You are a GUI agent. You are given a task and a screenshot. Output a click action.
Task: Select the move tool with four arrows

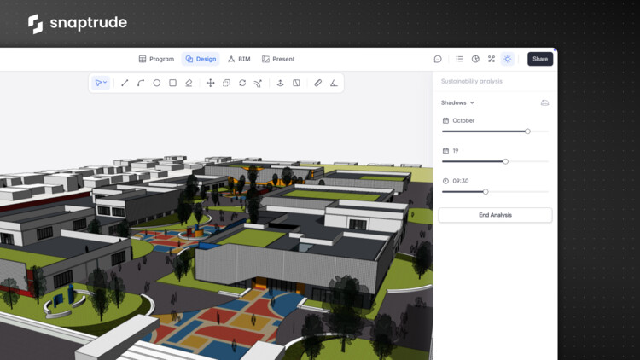point(210,83)
